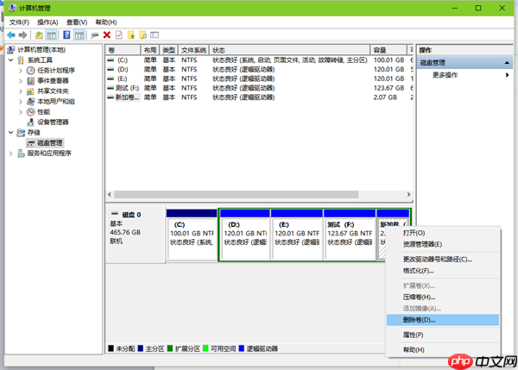
Task: Choose 资源管理器(E) in context menu
Action: pos(443,244)
